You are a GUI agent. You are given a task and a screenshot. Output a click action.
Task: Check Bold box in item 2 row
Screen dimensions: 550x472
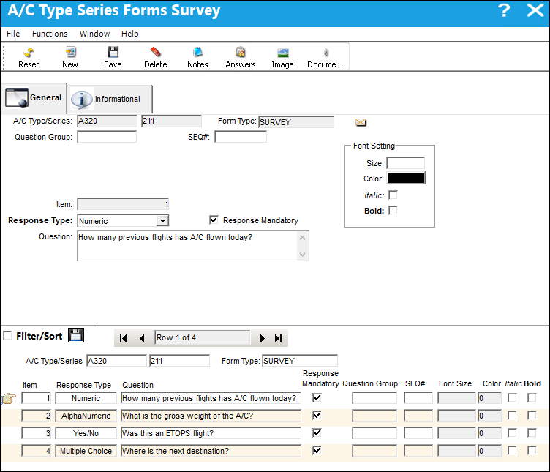tap(532, 415)
